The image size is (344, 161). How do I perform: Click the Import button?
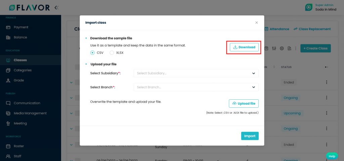point(250,136)
